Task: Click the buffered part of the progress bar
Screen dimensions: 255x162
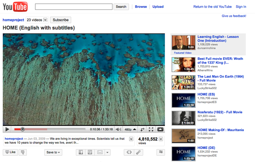Action: (36, 129)
